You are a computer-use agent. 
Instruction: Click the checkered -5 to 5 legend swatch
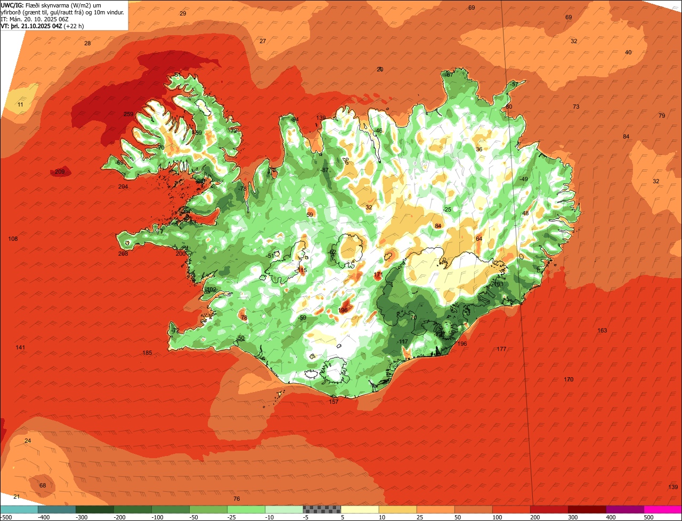point(322,509)
